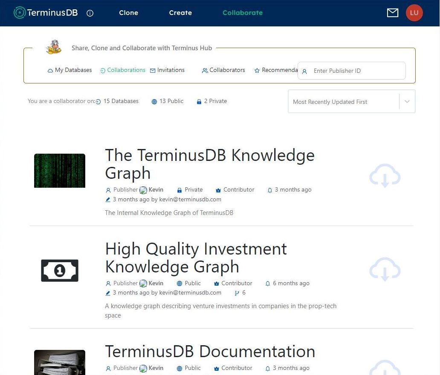Click the branch icon showing 6 branches
This screenshot has height=375, width=440.
237,293
